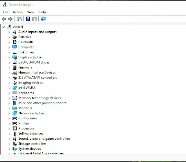Click the Device Manager title bar icon

click(x=5, y=5)
